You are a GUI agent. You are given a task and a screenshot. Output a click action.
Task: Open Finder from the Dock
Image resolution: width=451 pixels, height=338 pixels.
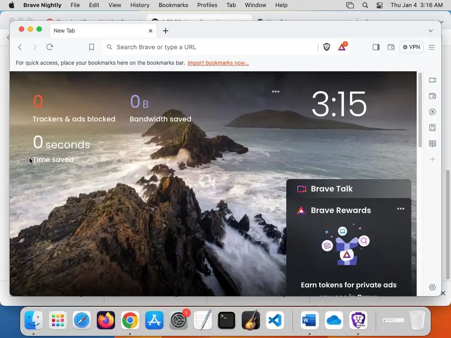pos(33,320)
